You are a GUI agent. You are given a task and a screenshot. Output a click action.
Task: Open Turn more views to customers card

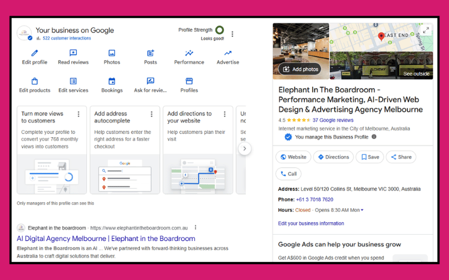(x=52, y=150)
